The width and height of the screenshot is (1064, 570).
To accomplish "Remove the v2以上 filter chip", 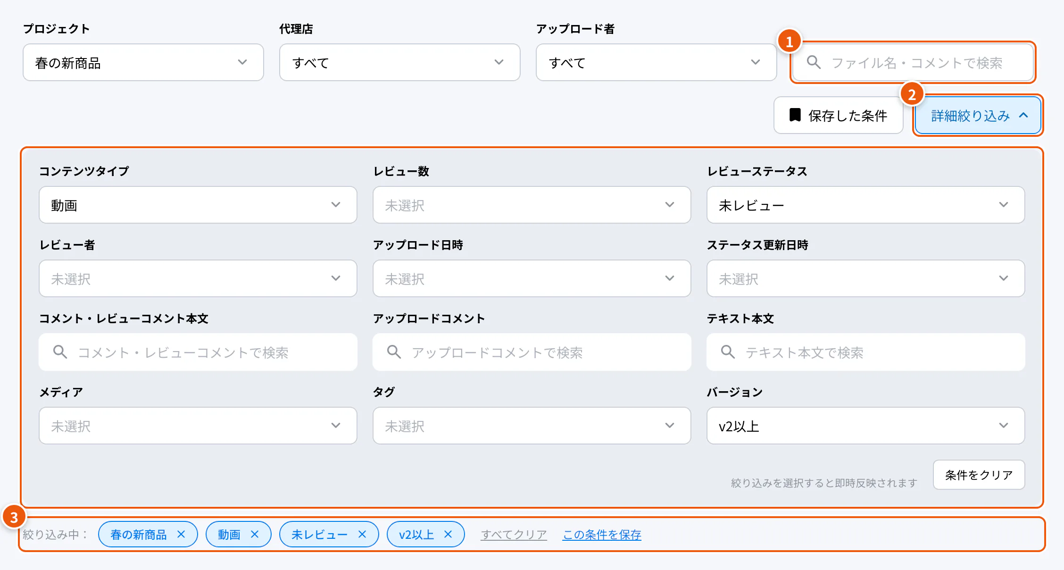I will (448, 534).
